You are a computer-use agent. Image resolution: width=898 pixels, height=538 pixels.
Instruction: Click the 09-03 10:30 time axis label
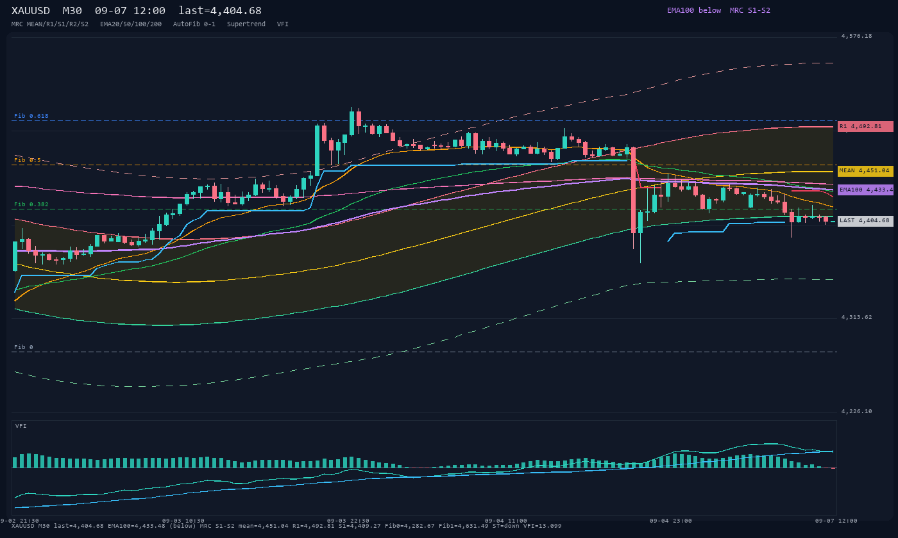(183, 521)
